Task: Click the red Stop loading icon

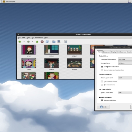Action: click(42, 42)
